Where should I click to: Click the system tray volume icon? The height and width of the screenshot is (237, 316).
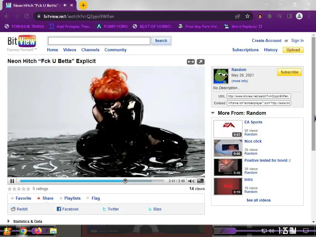(272, 231)
